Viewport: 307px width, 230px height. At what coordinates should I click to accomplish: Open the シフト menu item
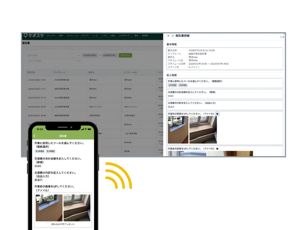pyautogui.click(x=104, y=36)
